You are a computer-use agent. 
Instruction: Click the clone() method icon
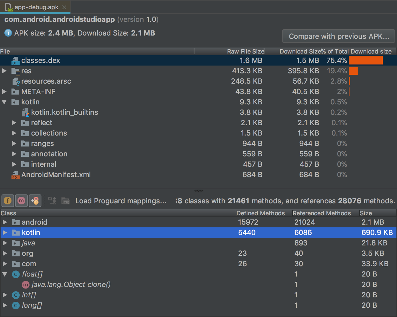point(26,285)
